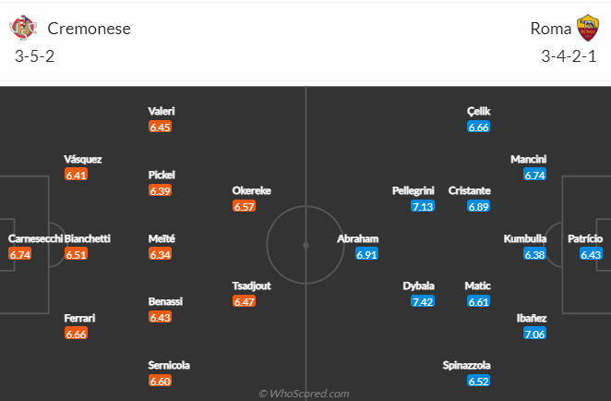
Task: Click Sernicola's 6.60 rating badge
Action: [160, 381]
